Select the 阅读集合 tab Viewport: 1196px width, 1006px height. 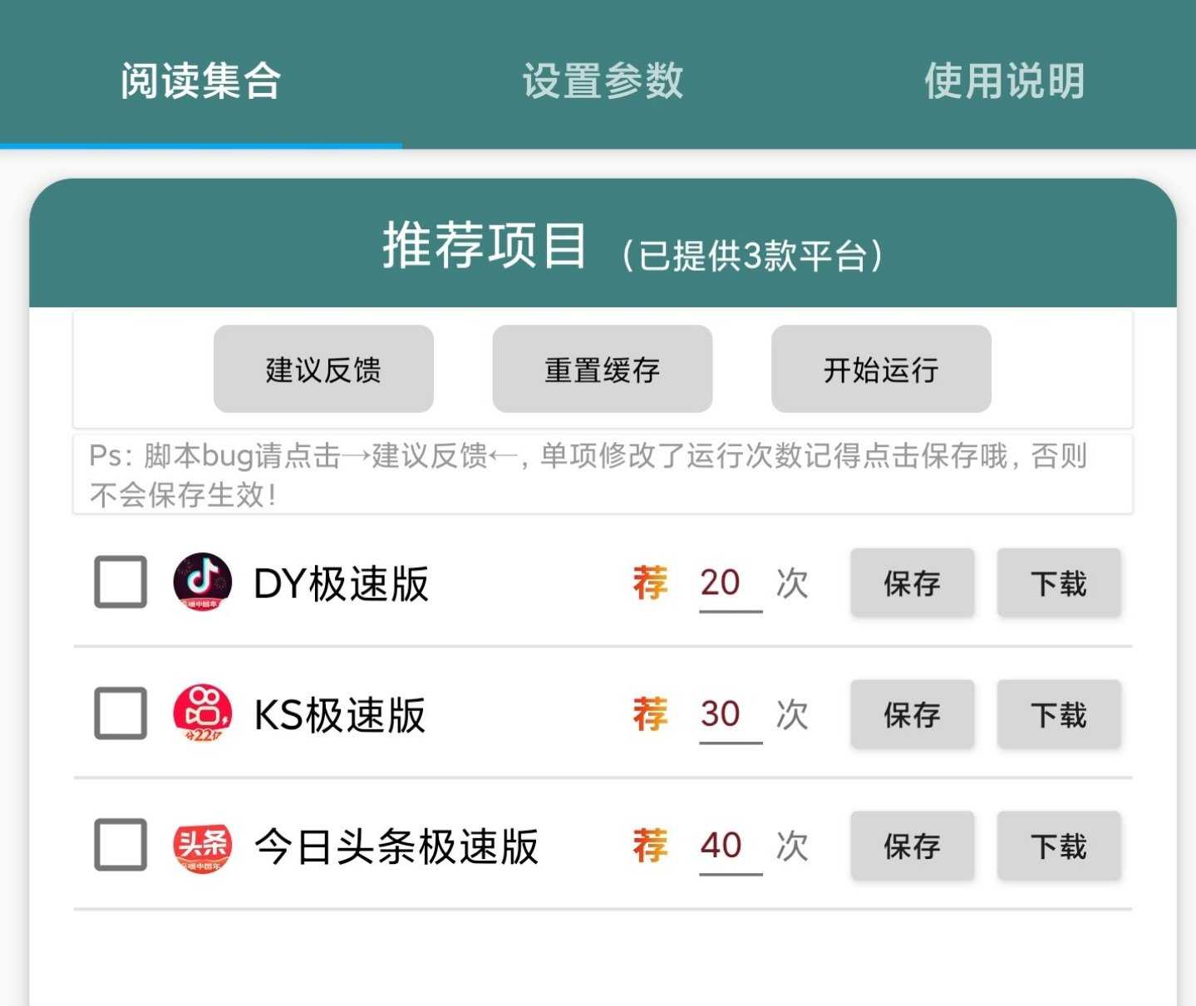click(x=199, y=81)
